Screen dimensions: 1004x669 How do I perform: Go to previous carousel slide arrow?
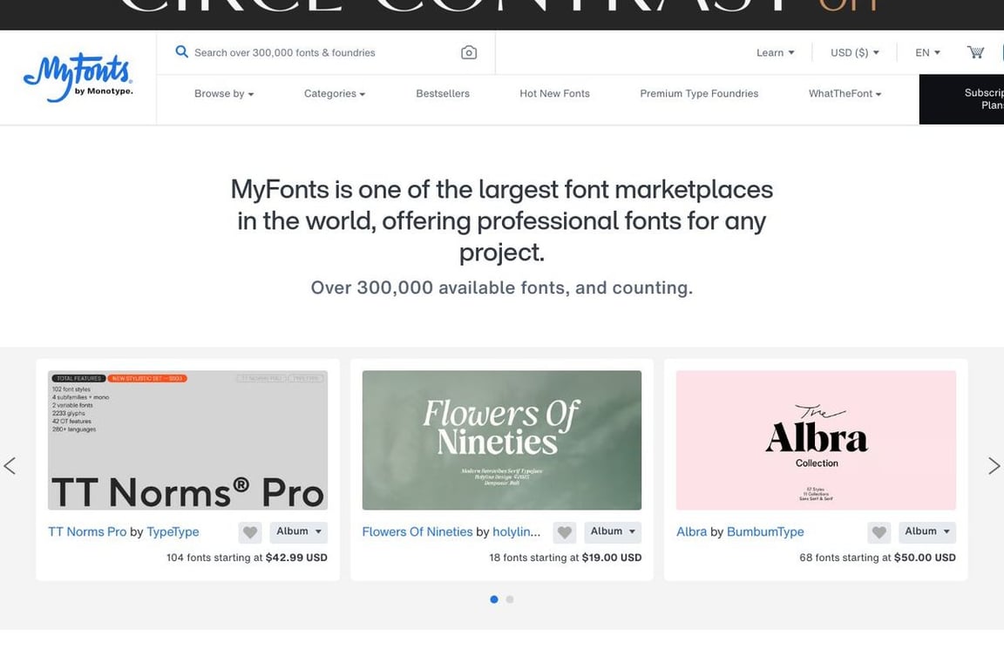[x=10, y=465]
